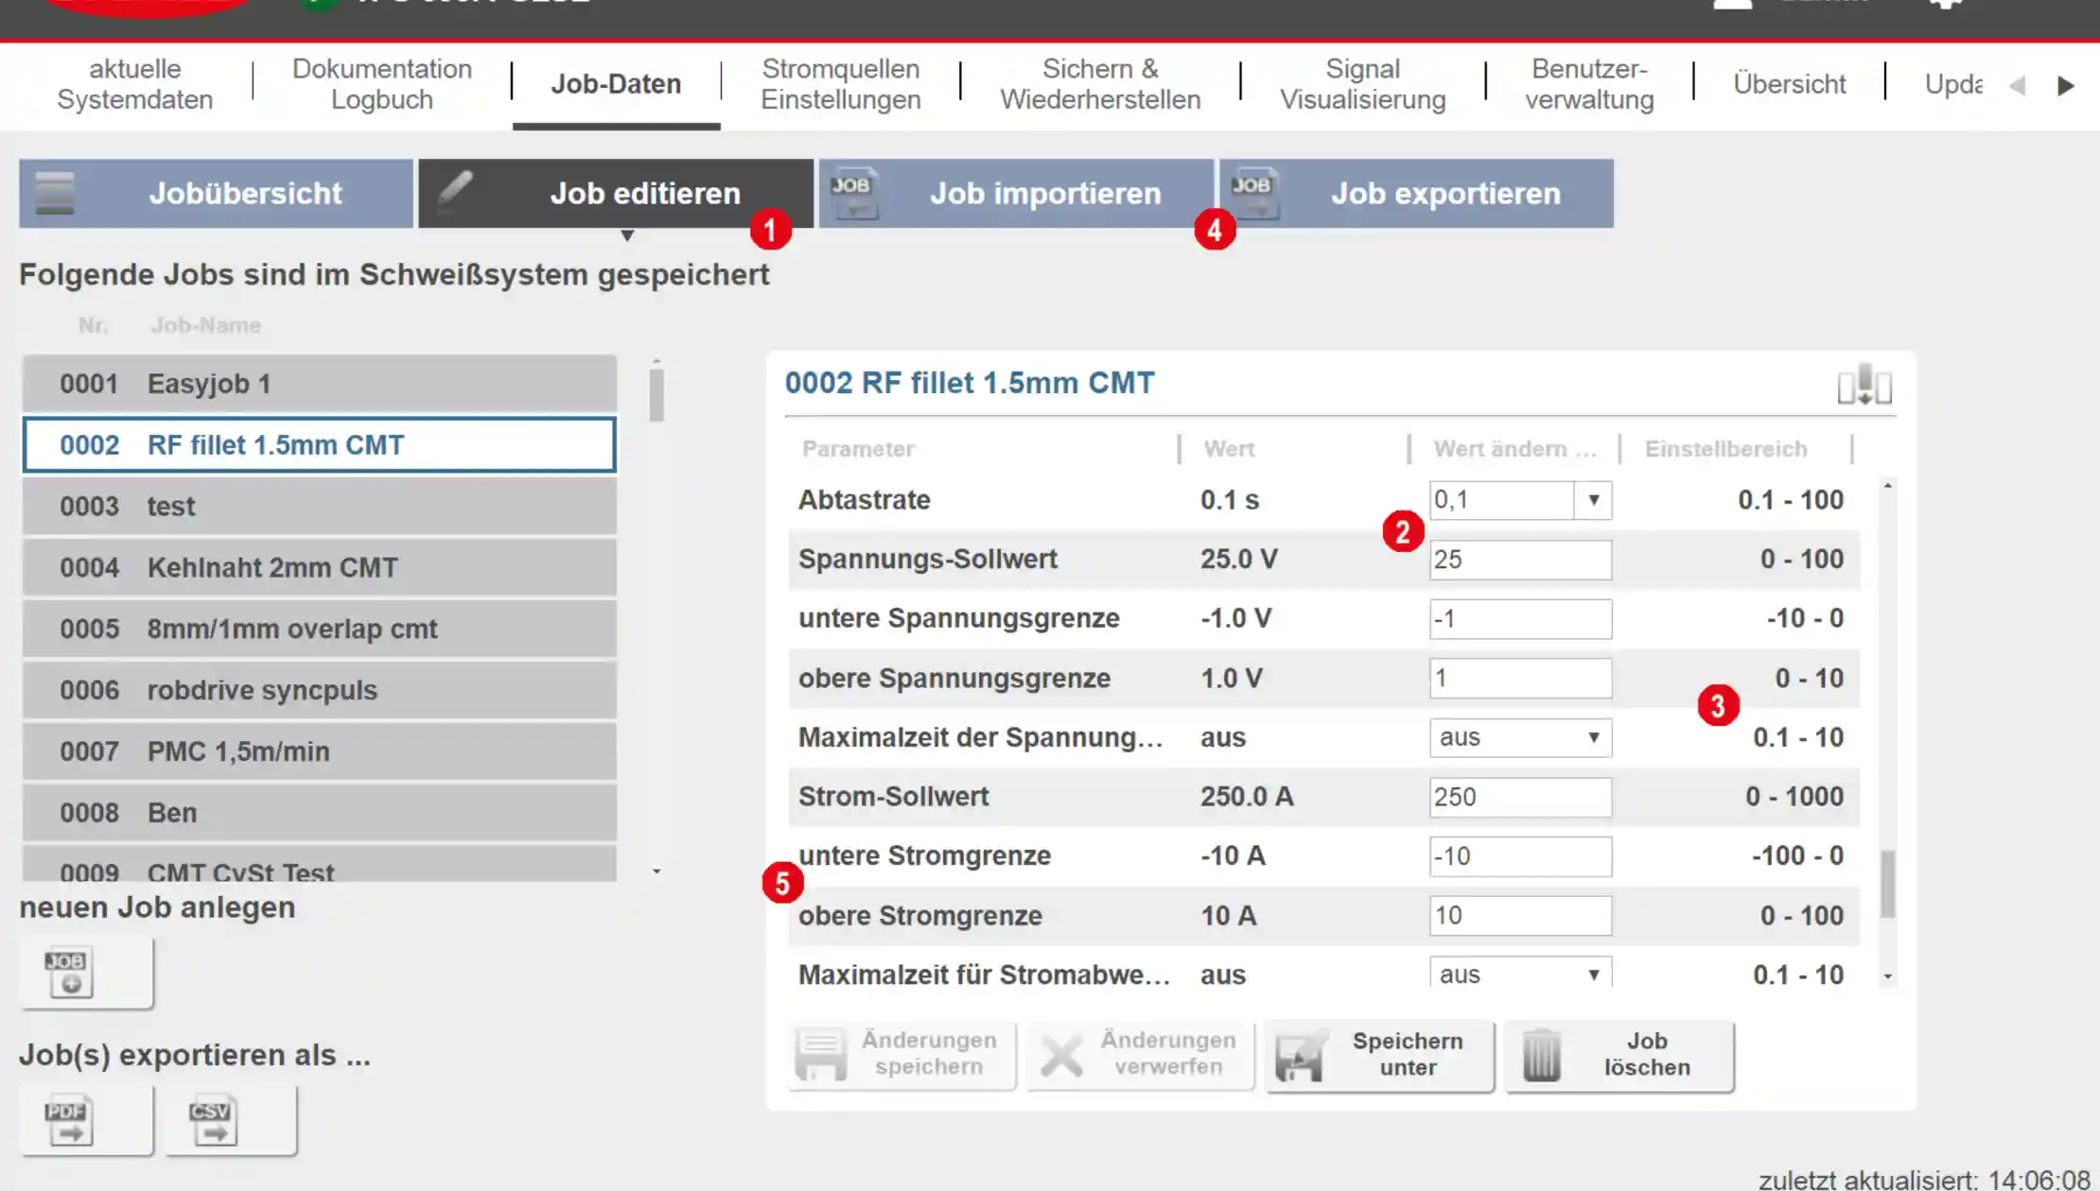Select the Job-Daten tab
This screenshot has height=1191, width=2100.
(x=616, y=84)
